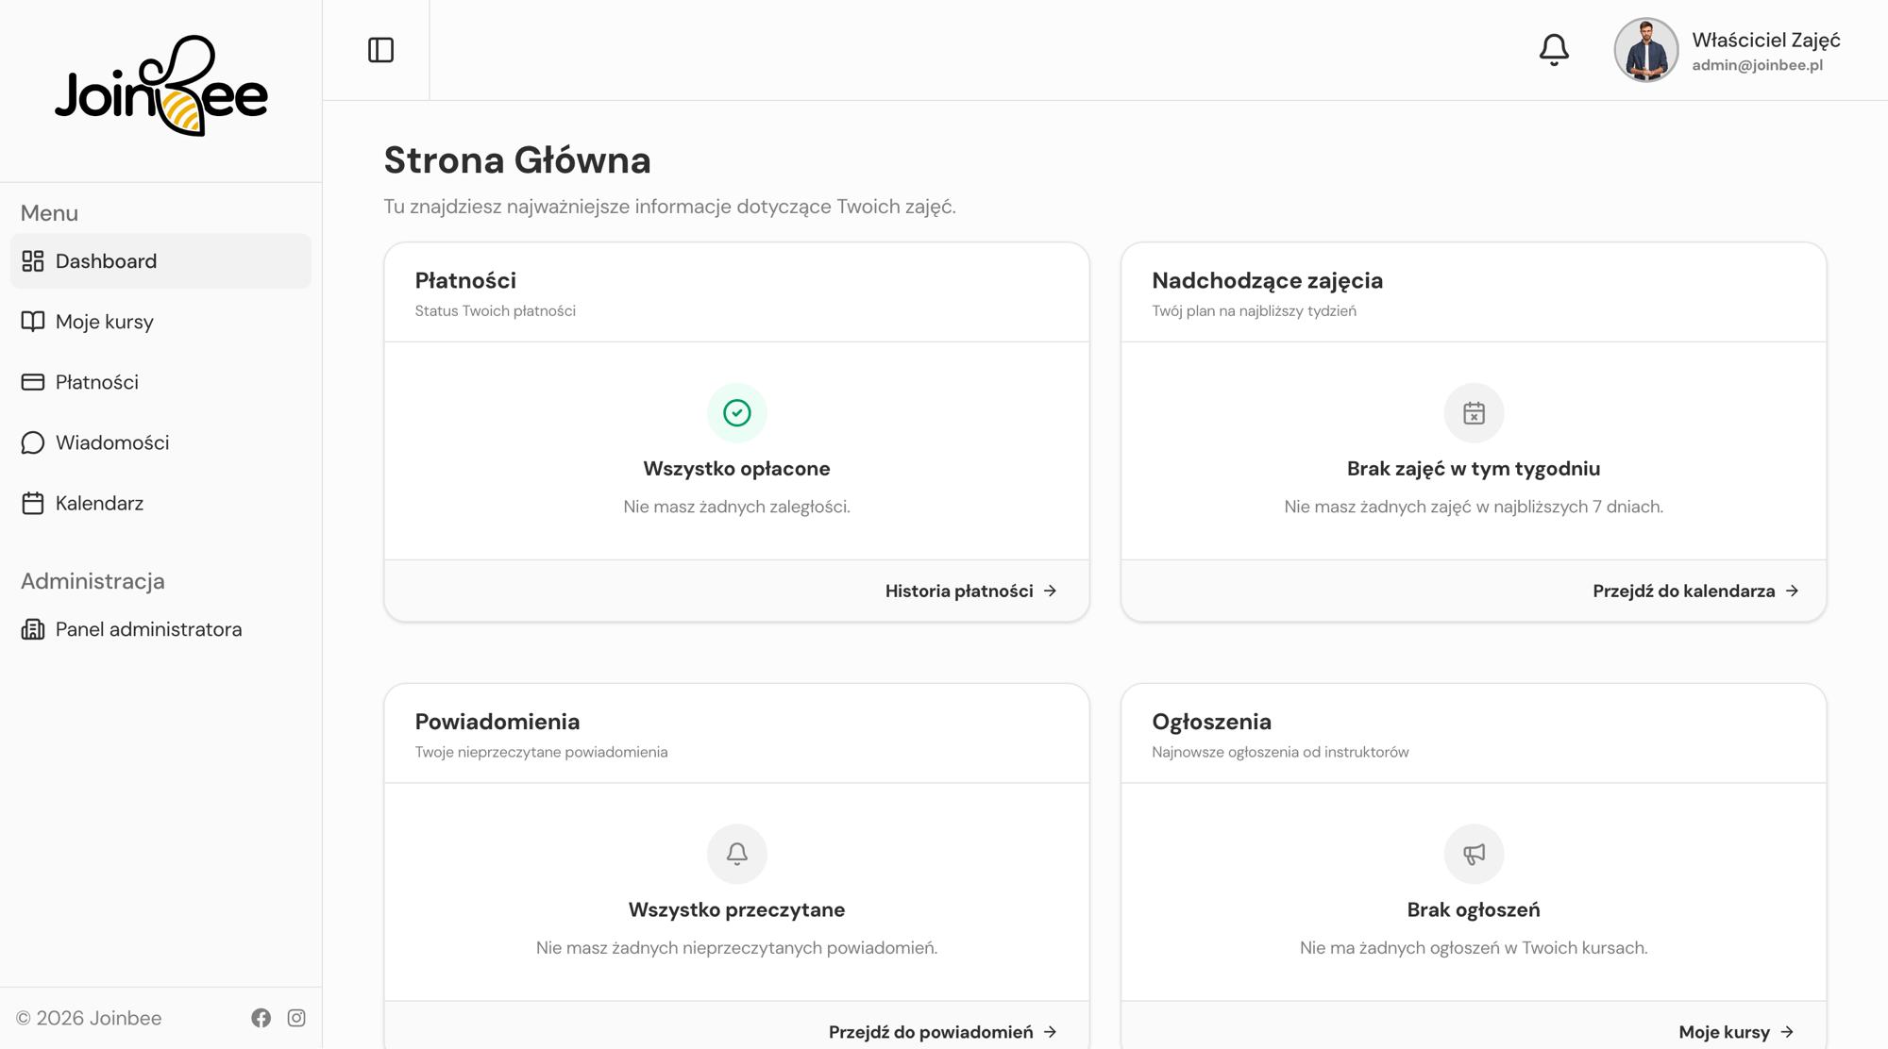Open Wiadomości menu item
This screenshot has height=1049, width=1888.
click(160, 442)
